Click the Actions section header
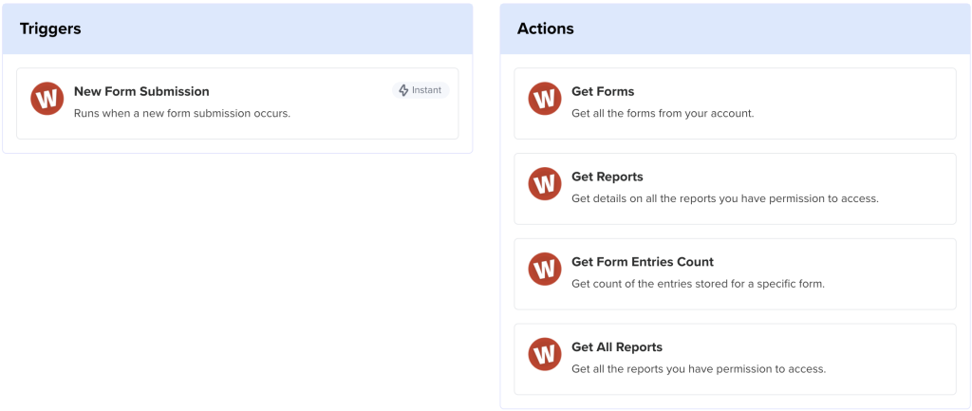This screenshot has height=411, width=972. pyautogui.click(x=546, y=28)
